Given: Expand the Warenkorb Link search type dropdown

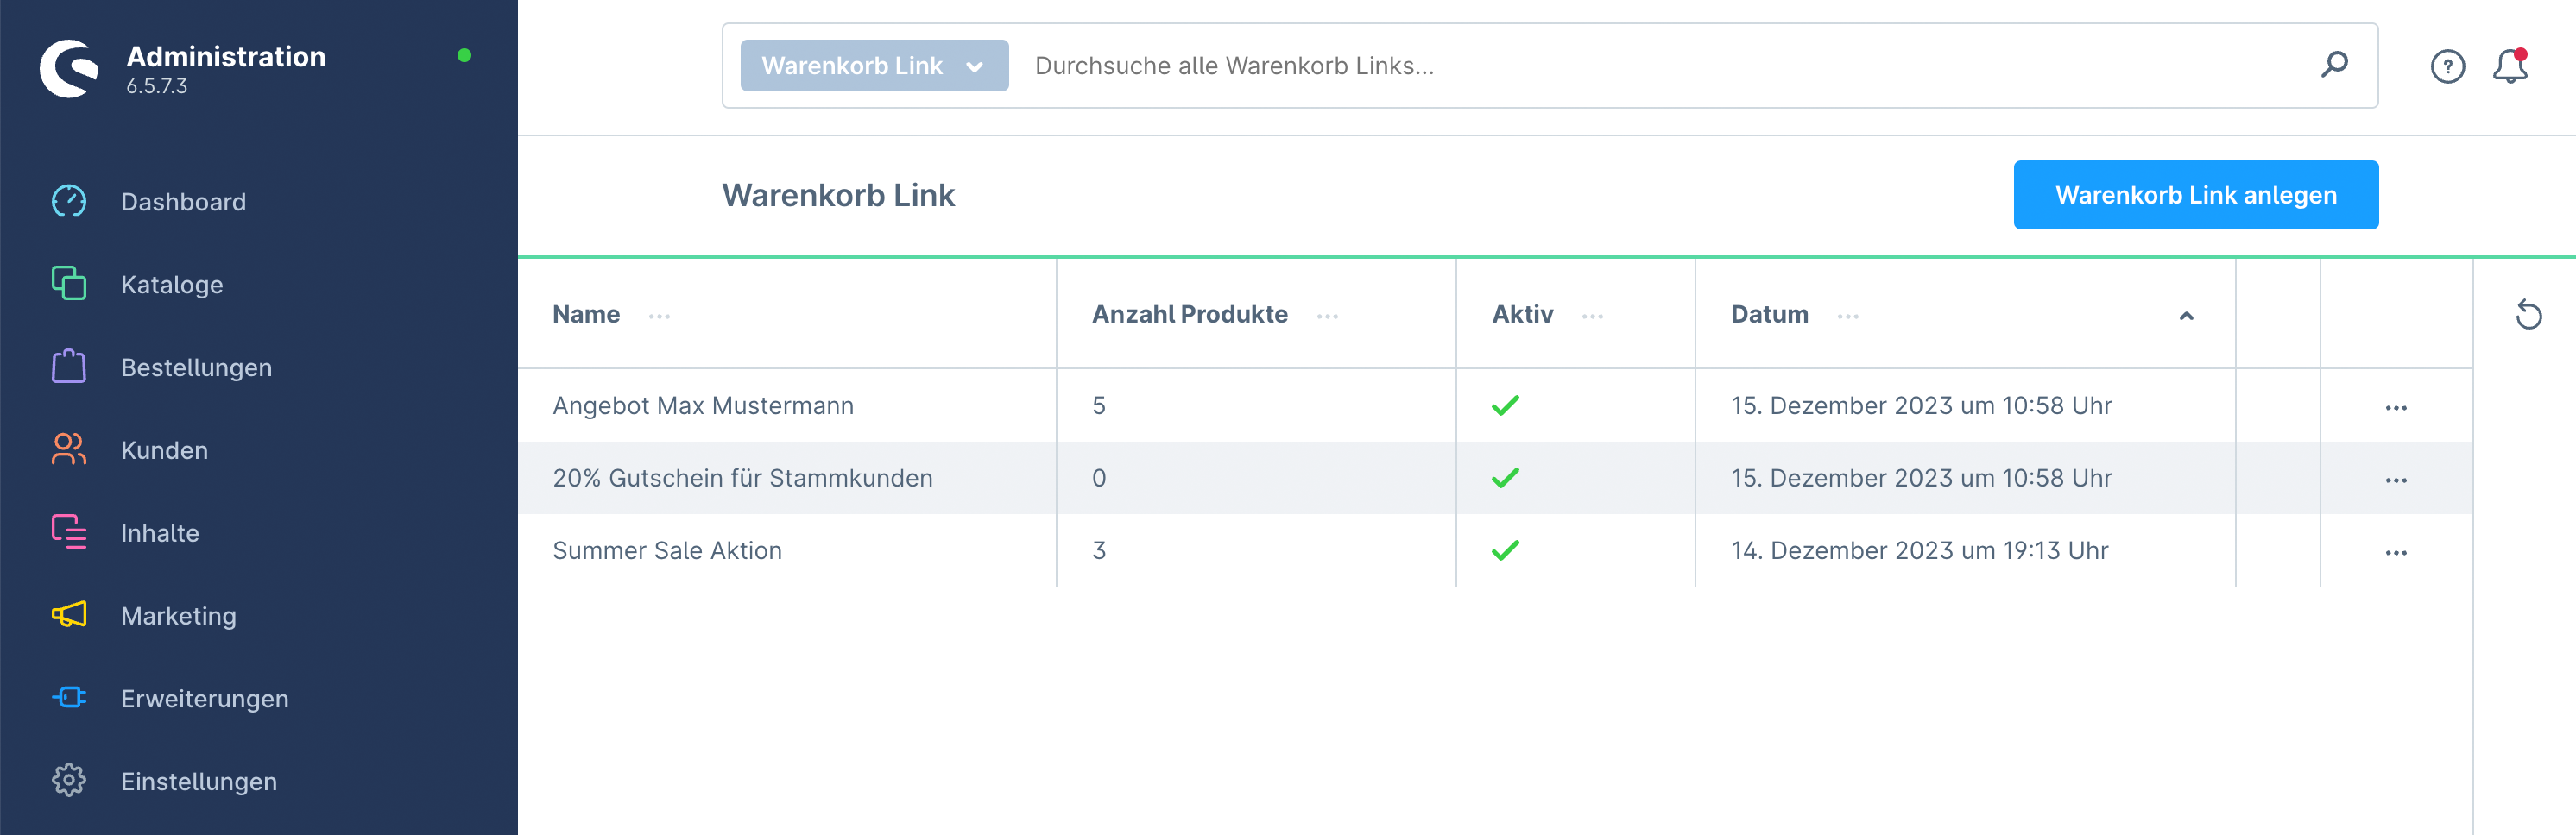Looking at the screenshot, I should 874,66.
